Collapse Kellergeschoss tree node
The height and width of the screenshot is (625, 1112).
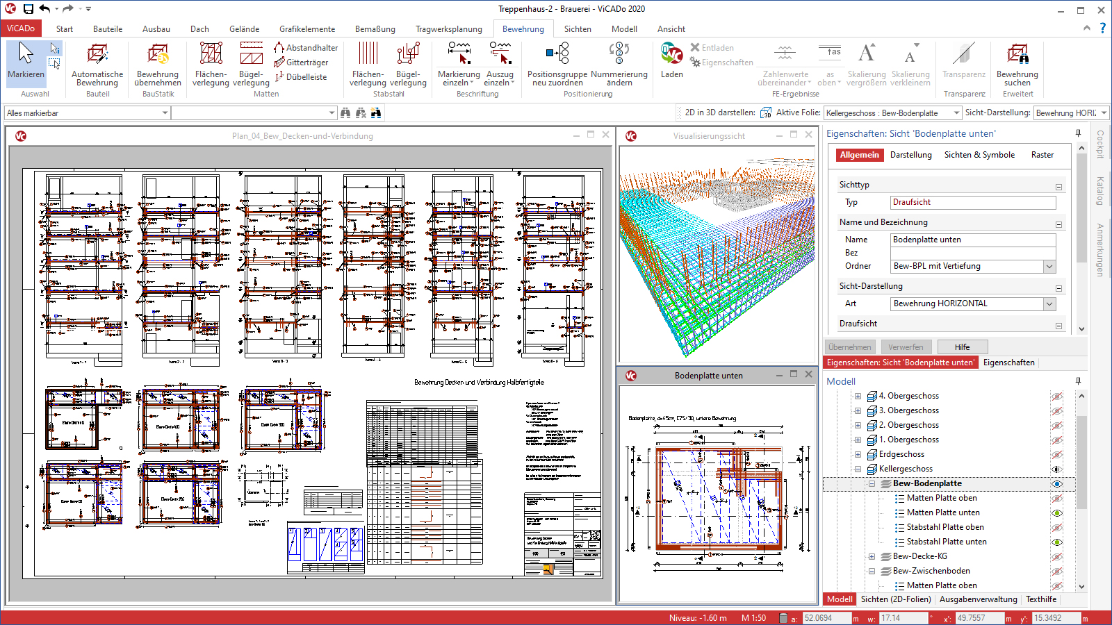[858, 469]
